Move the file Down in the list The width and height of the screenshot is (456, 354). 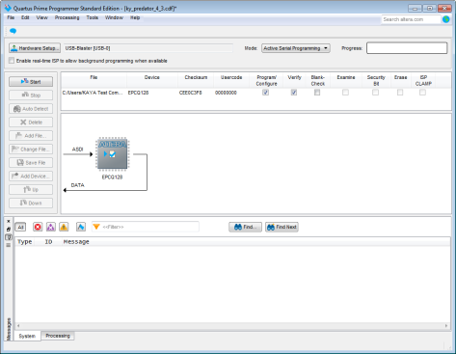[31, 204]
